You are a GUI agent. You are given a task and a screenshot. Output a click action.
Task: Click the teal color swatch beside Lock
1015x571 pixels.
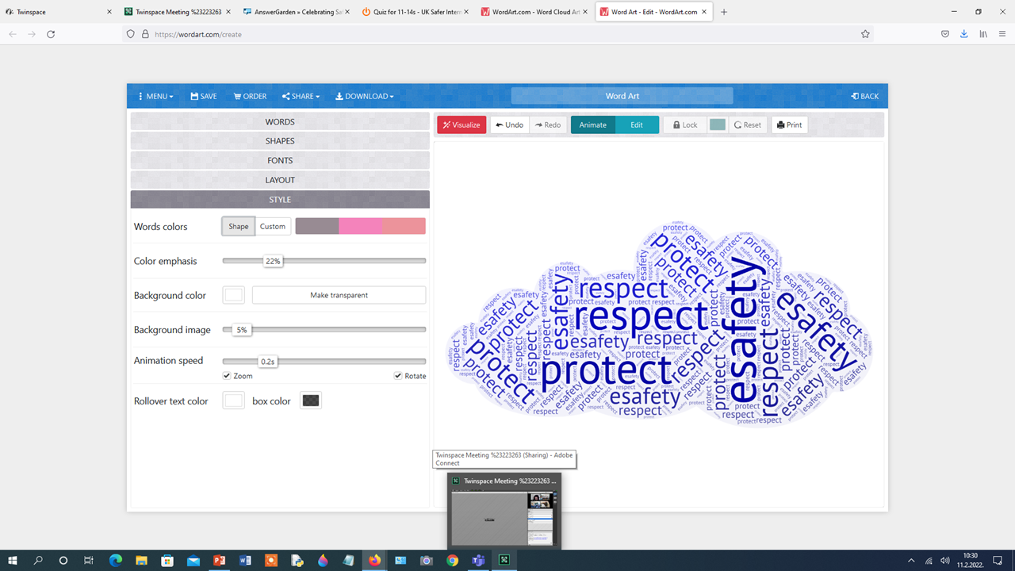(x=718, y=125)
